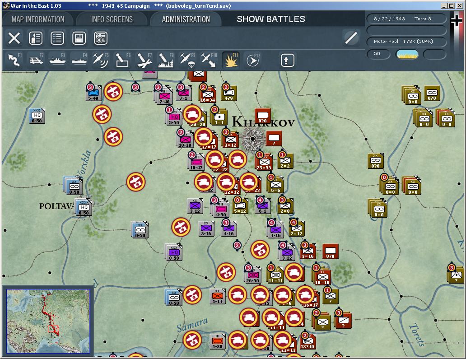Click the SHOW BATTLES mode title
Image resolution: width=466 pixels, height=359 pixels.
(x=271, y=19)
